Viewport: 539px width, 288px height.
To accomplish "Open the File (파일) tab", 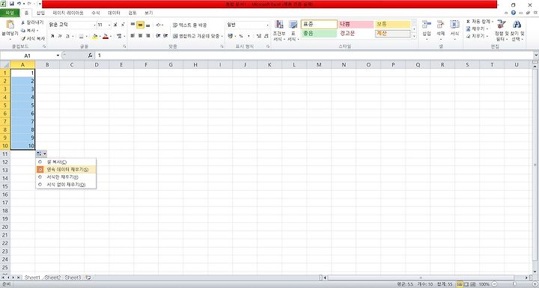I will tap(10, 13).
